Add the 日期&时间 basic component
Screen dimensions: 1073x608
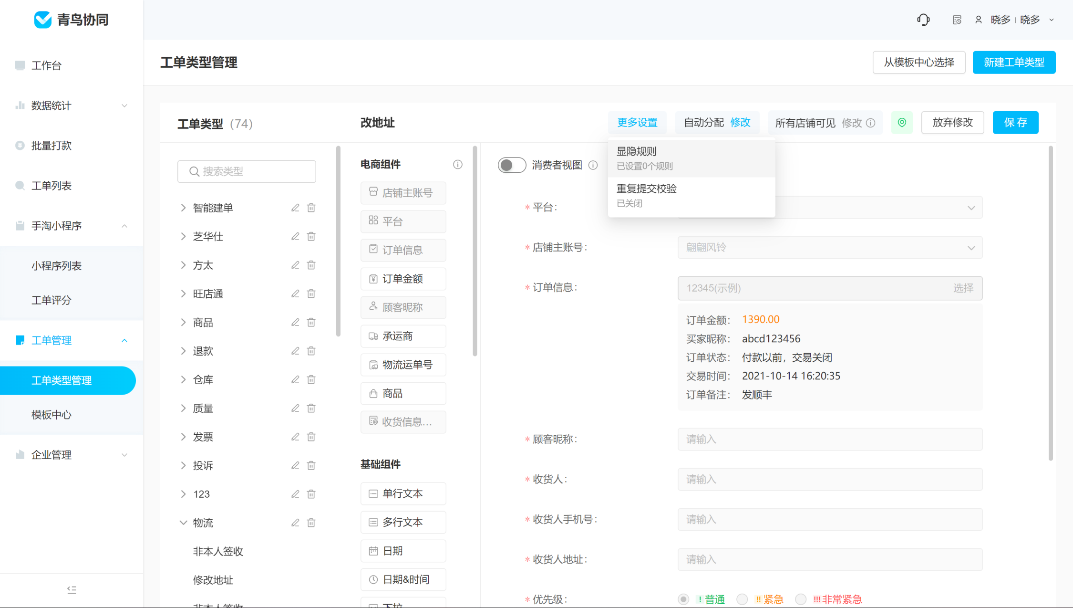click(403, 579)
